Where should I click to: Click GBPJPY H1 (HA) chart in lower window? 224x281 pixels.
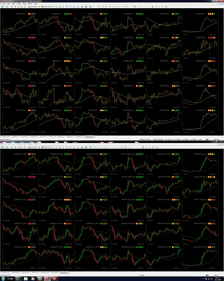pos(92,210)
